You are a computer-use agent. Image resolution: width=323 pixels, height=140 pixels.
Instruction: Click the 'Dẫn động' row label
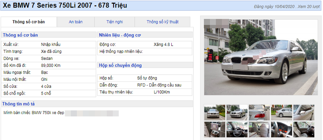coord(109,85)
